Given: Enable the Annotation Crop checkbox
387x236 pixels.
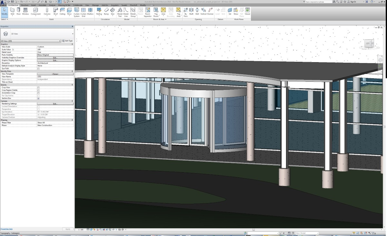Looking at the screenshot, I should tap(38, 93).
